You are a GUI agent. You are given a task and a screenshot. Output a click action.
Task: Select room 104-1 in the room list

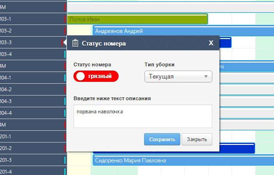(x=33, y=78)
